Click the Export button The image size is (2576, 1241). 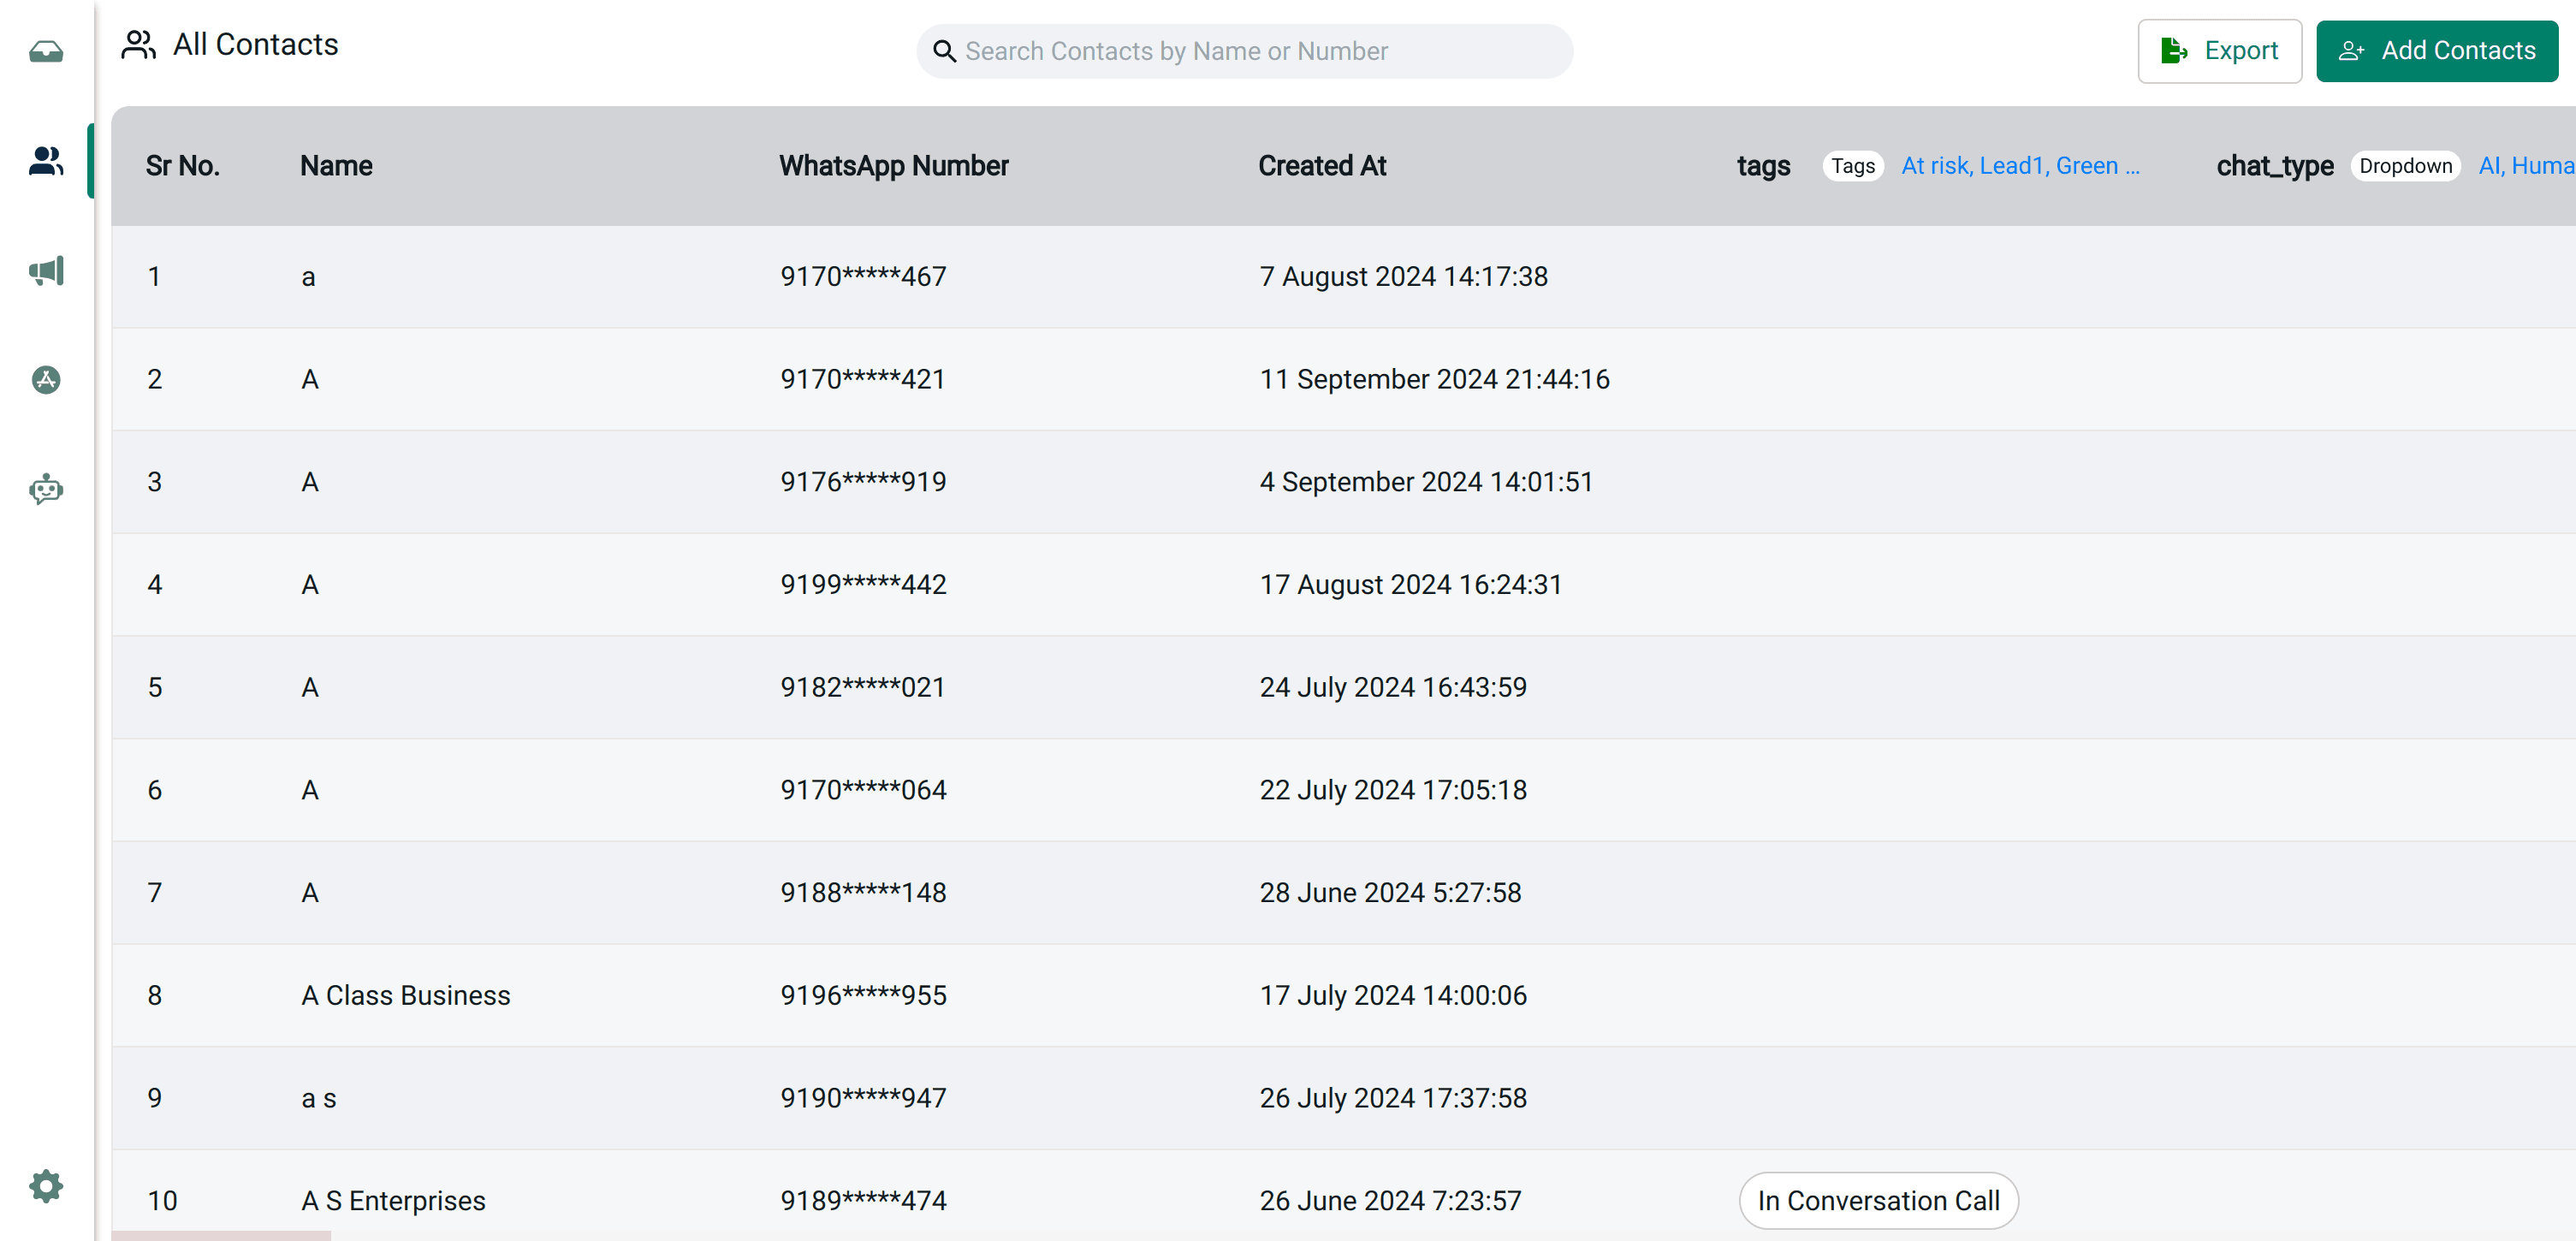[x=2219, y=51]
